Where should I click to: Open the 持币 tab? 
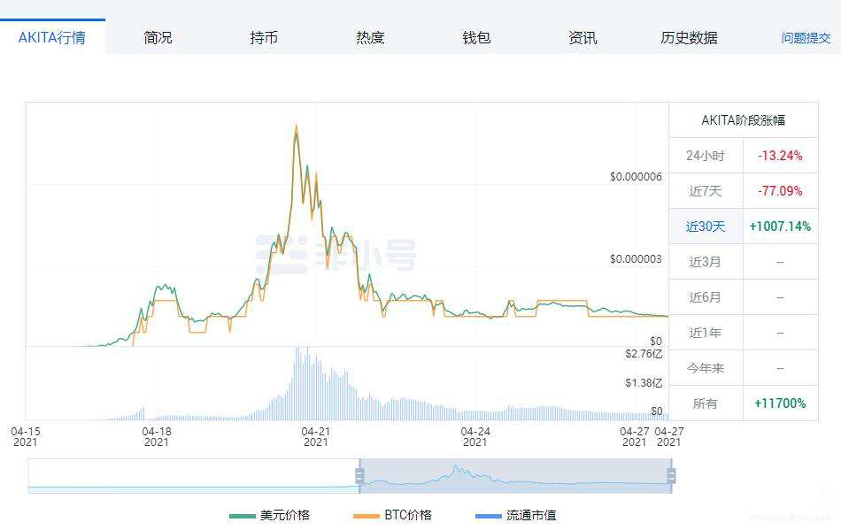click(264, 37)
